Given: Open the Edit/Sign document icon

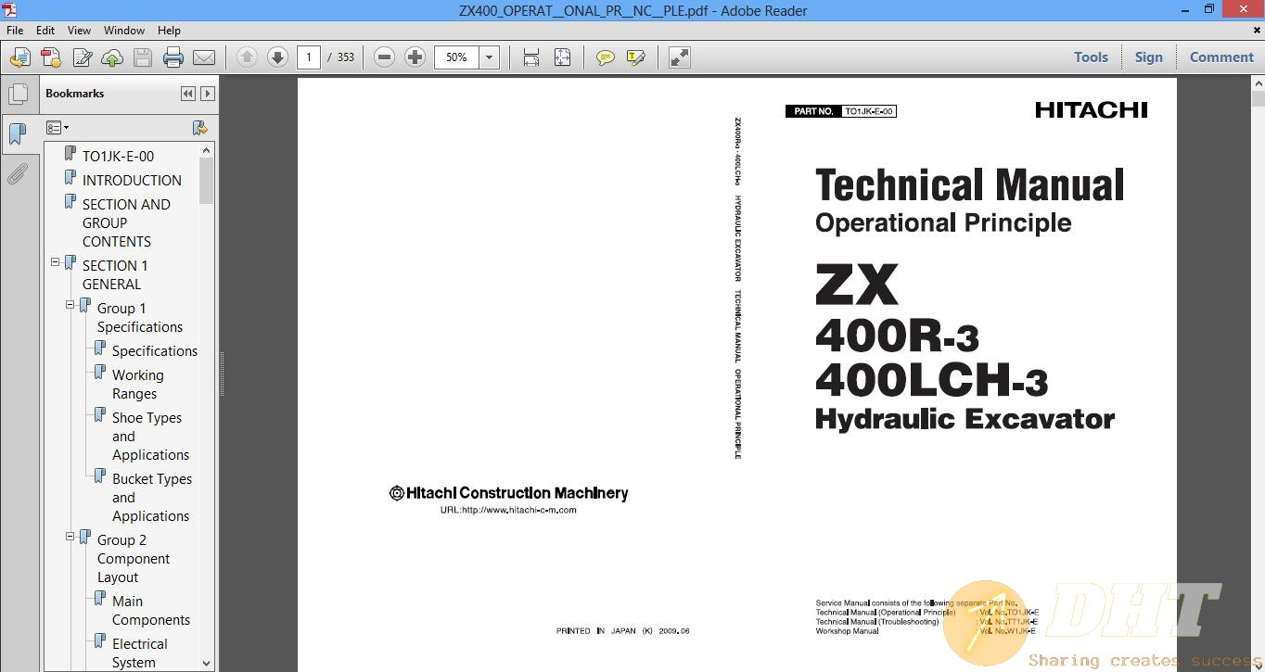Looking at the screenshot, I should (82, 57).
